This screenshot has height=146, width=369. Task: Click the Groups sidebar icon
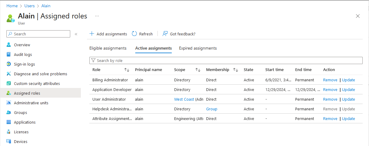[9, 112]
